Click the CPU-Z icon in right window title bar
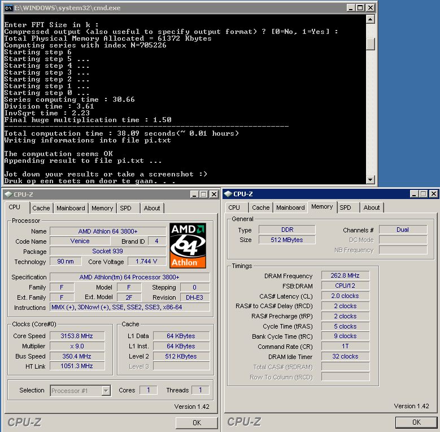The image size is (440, 432). coord(228,194)
